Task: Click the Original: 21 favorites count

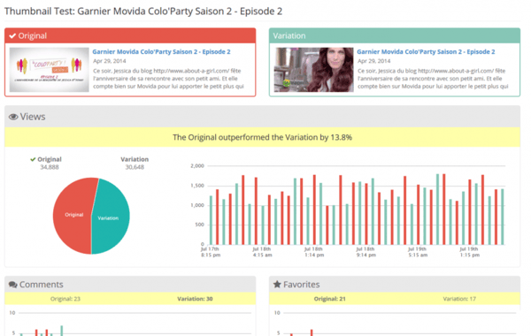Action: (x=329, y=299)
